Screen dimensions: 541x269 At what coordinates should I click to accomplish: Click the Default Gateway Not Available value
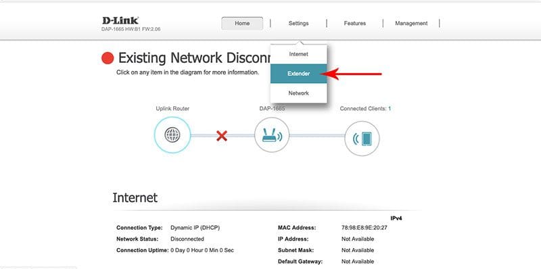pos(358,262)
